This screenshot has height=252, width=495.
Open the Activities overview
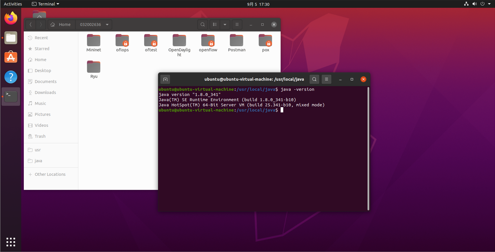(x=13, y=4)
